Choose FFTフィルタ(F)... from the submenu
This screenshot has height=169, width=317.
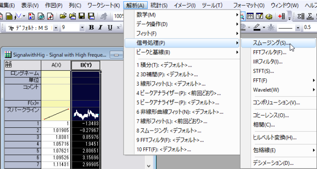[x=269, y=53]
